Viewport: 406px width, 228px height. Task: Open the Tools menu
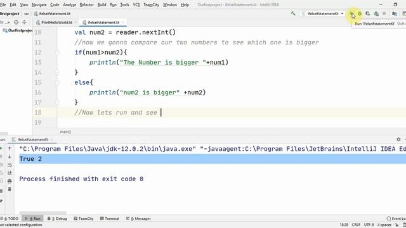click(124, 4)
